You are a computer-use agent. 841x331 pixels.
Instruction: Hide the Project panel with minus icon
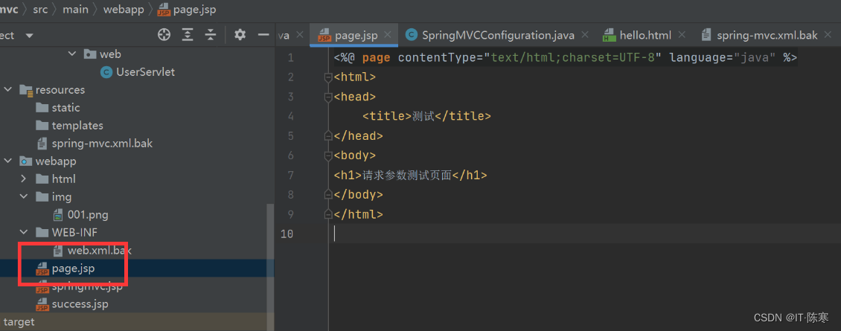(263, 36)
